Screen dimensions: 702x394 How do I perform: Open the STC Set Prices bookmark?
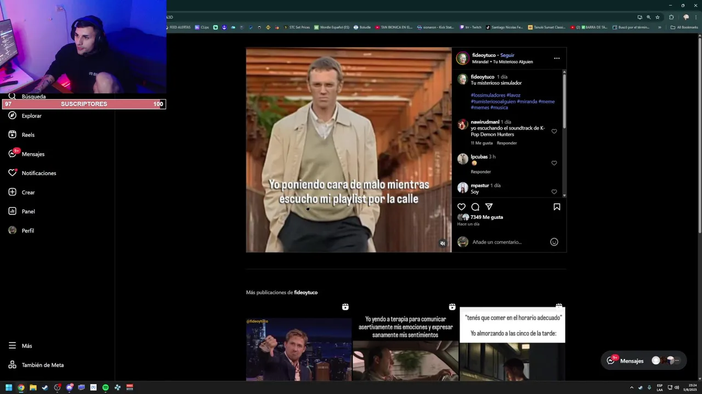pos(297,27)
